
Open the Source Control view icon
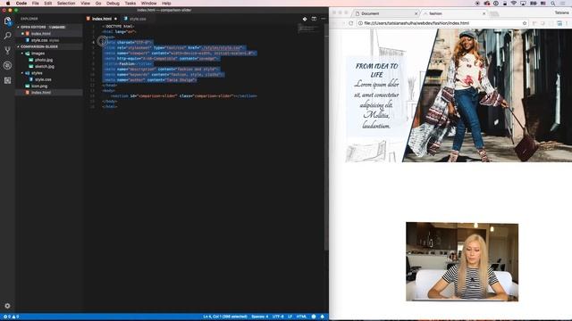tap(7, 51)
